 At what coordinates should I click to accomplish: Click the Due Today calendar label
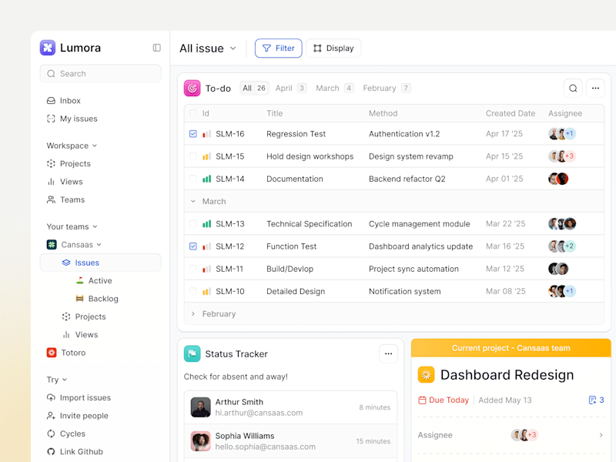click(x=444, y=400)
